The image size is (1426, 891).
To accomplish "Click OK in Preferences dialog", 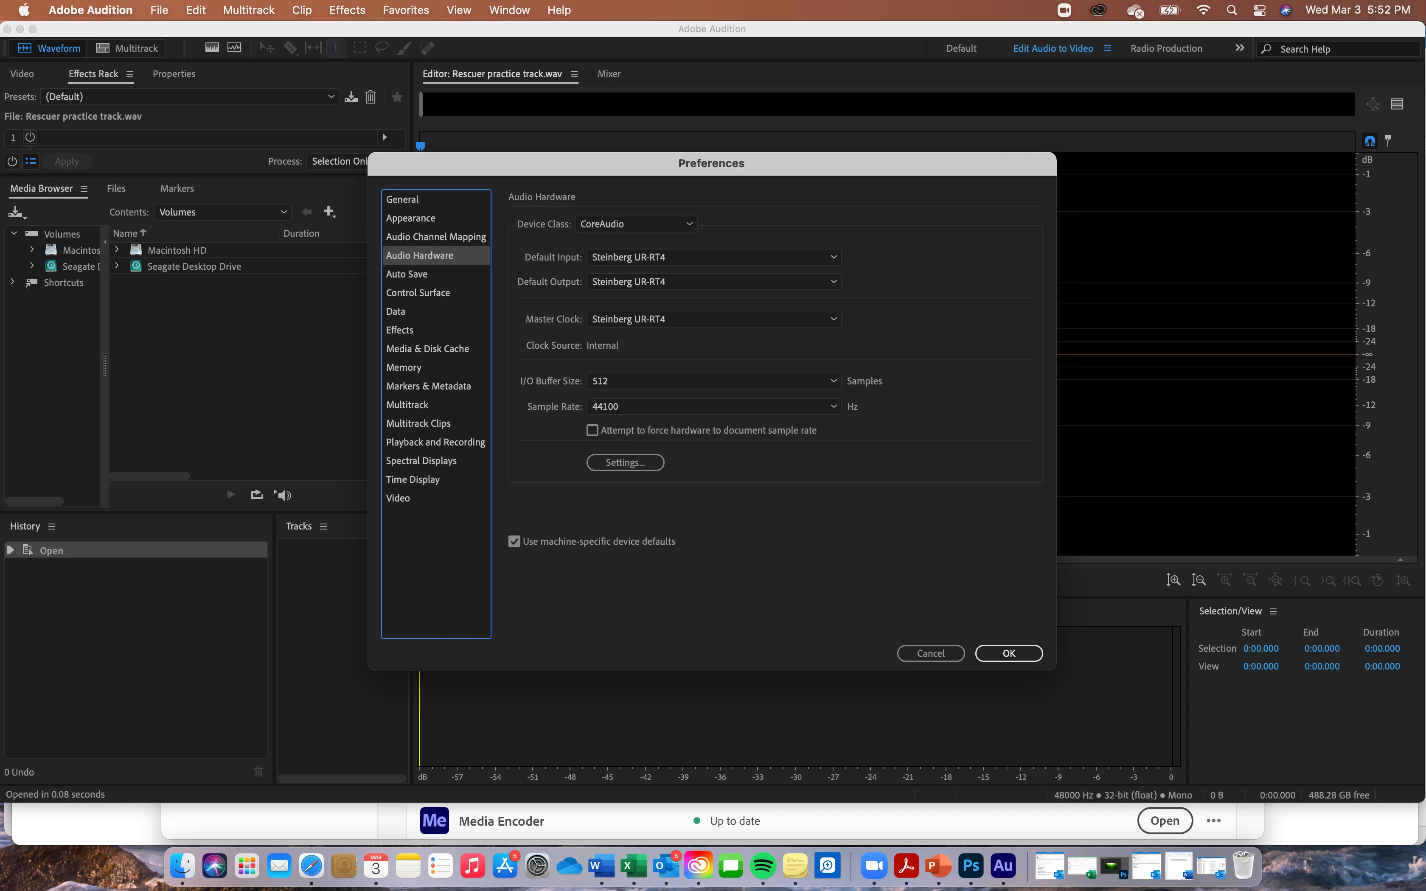I will (x=1008, y=653).
